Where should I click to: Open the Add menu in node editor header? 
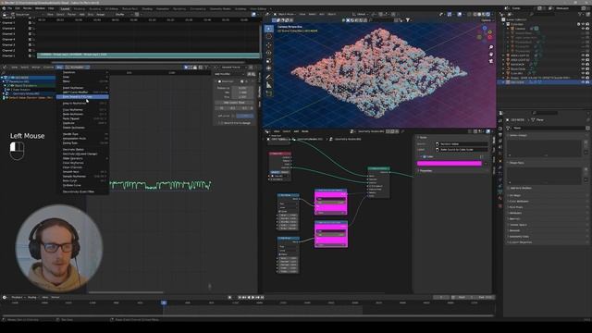296,131
